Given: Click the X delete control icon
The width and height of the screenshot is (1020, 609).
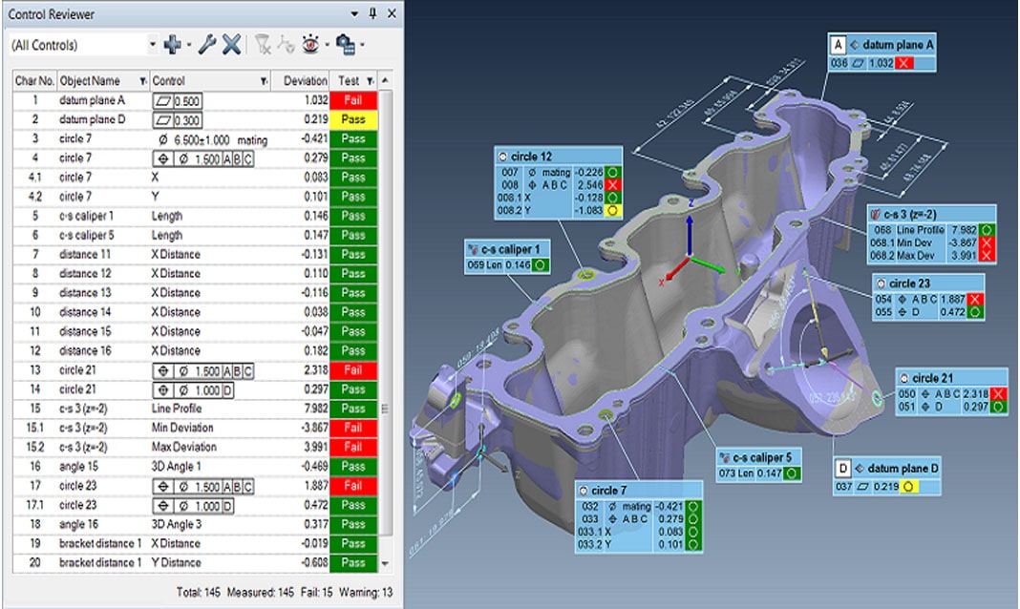Looking at the screenshot, I should (231, 45).
